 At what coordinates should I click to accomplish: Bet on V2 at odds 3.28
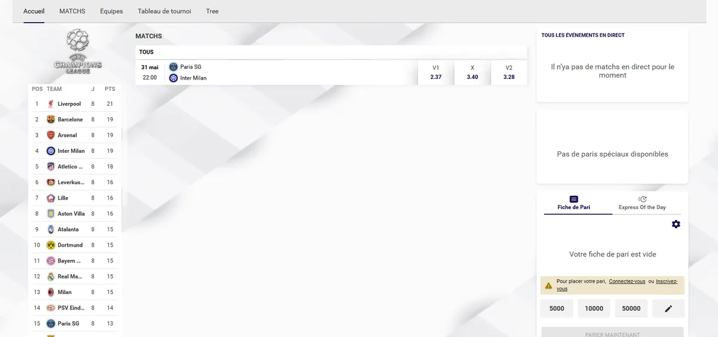(509, 72)
